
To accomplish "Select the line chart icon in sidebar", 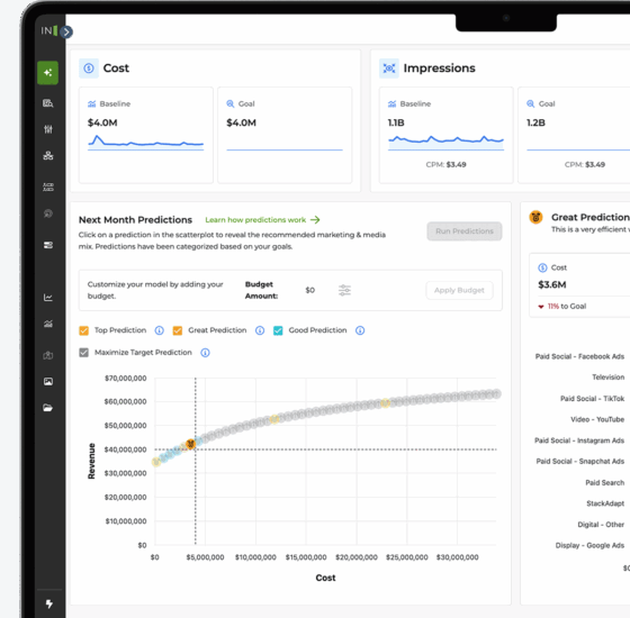I will click(x=48, y=297).
